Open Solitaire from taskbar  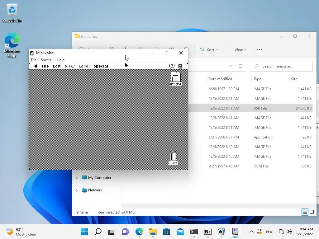[221, 232]
